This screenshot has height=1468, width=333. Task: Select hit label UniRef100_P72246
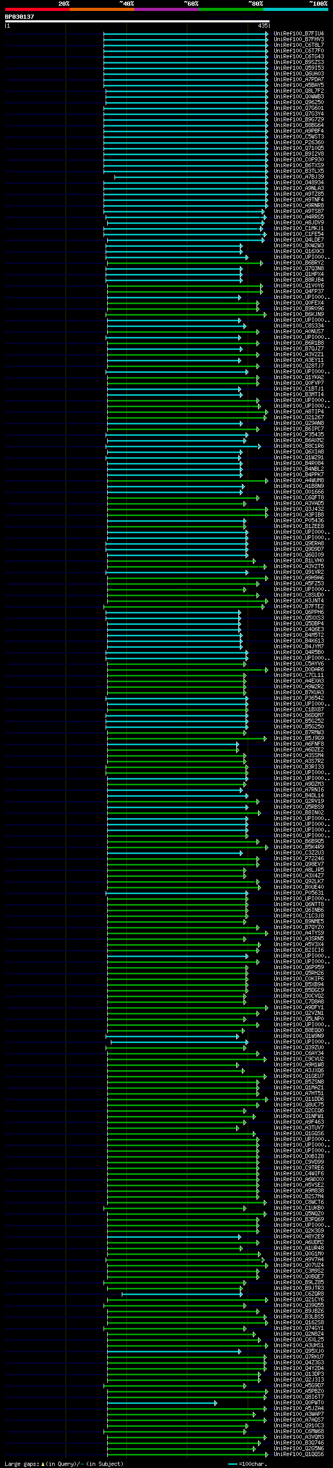298,859
